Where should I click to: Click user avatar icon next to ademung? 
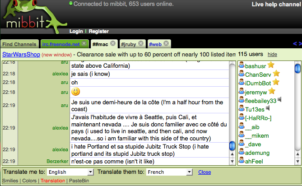click(242, 152)
